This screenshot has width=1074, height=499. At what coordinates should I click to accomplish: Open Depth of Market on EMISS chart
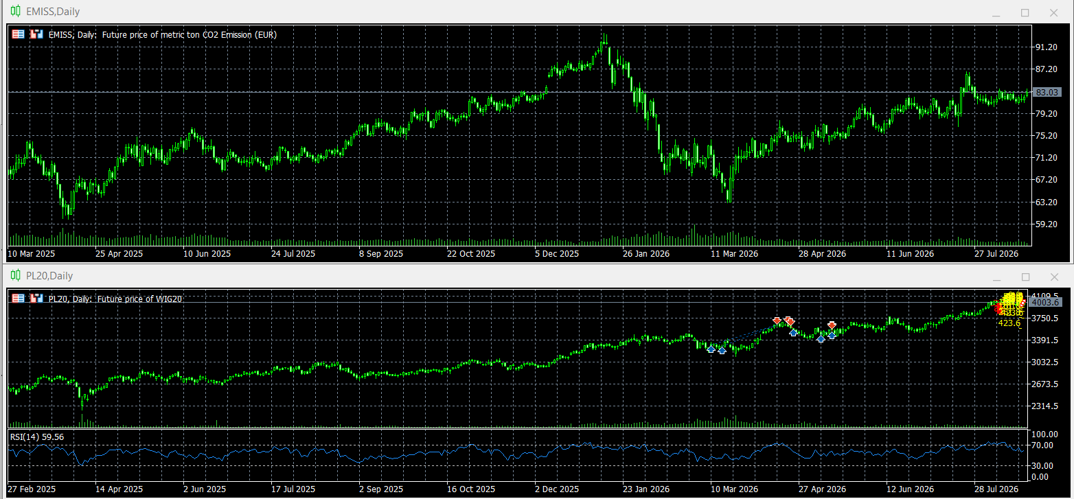coord(36,34)
